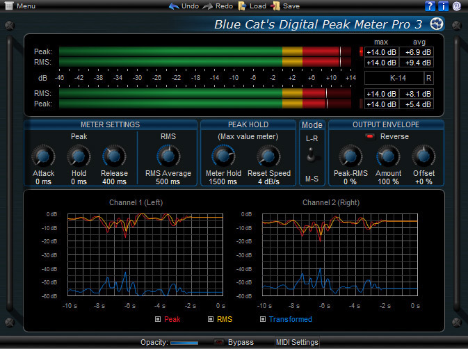
Task: Click the @ contact icon
Action: [x=457, y=6]
